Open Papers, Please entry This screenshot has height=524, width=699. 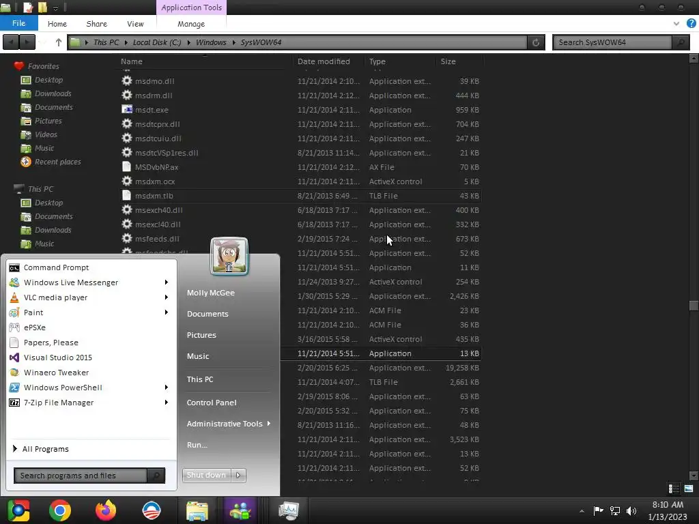51,343
